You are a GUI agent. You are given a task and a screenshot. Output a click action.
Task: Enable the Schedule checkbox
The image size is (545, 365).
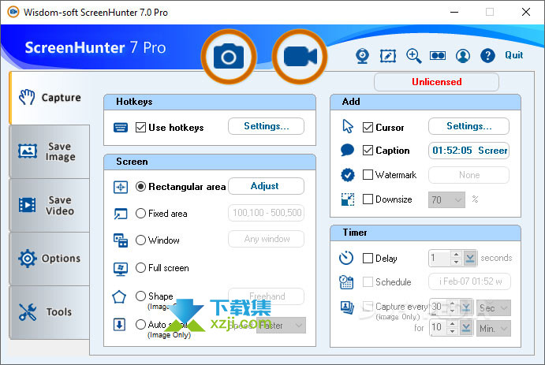(x=368, y=281)
